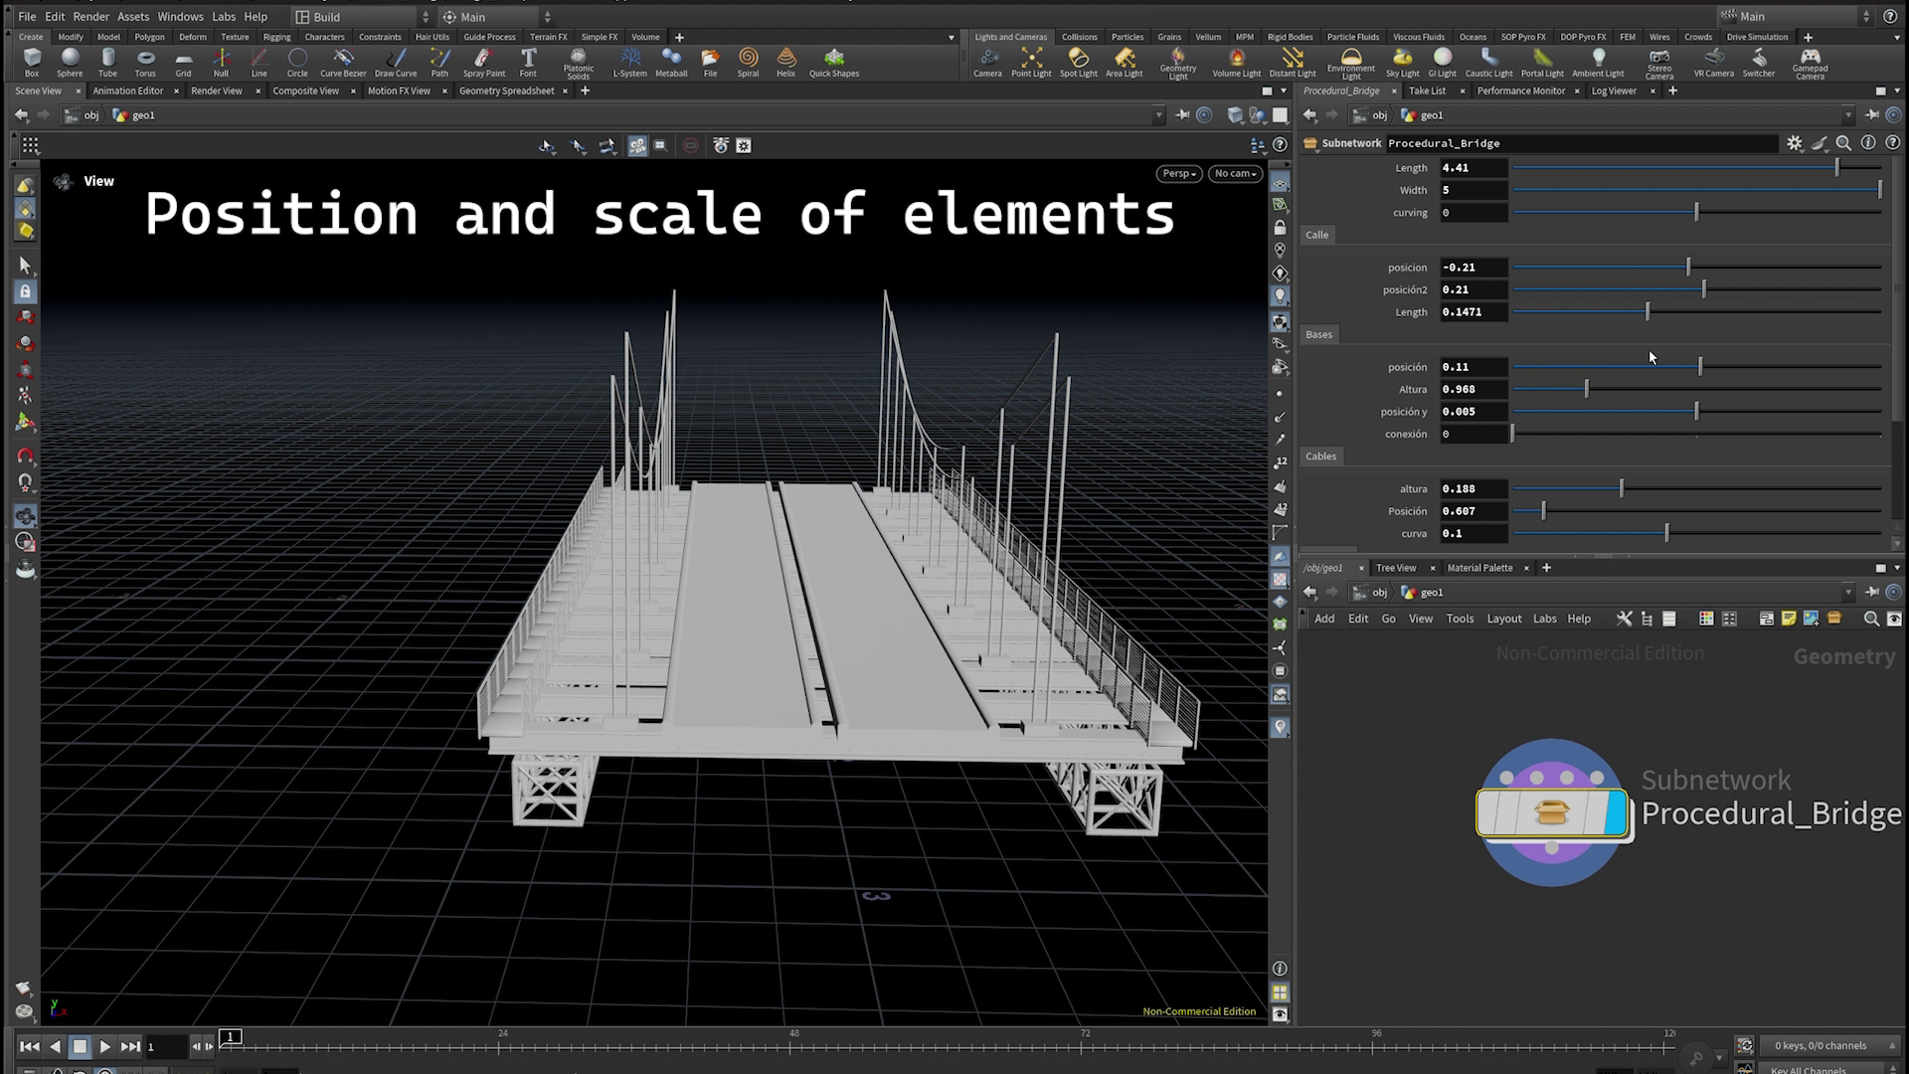
Task: Select the L-System shelf tool
Action: point(629,62)
